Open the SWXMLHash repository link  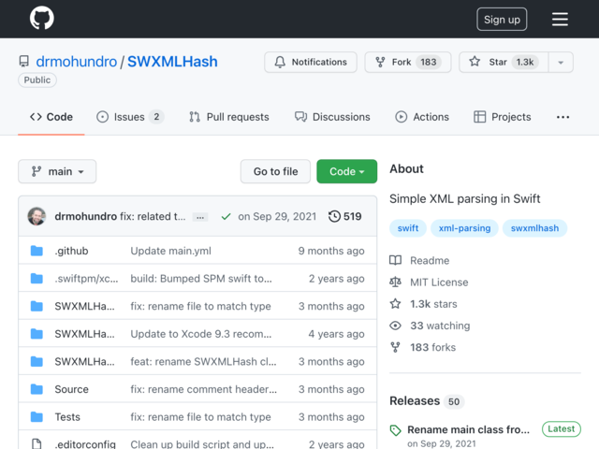click(x=172, y=62)
